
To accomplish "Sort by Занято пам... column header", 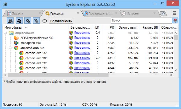I will [x=128, y=27].
